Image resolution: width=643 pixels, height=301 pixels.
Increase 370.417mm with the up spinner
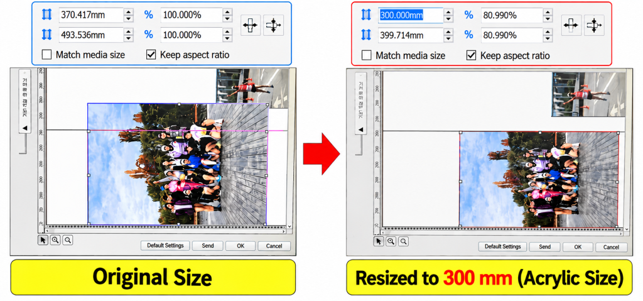[x=129, y=12]
